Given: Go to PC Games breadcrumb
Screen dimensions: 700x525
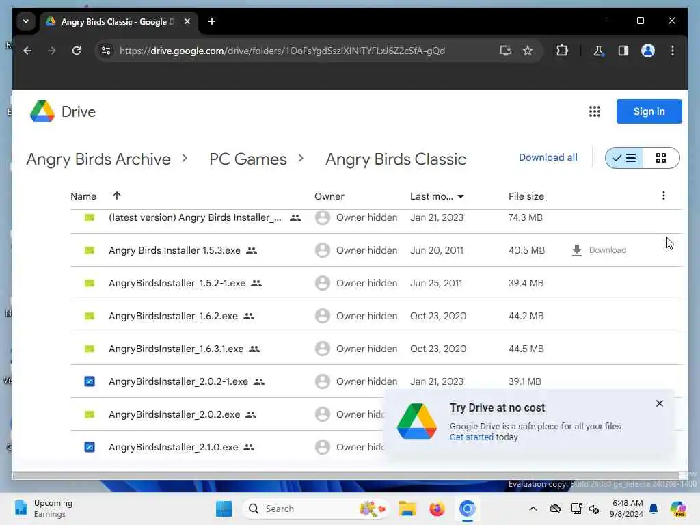Looking at the screenshot, I should pyautogui.click(x=247, y=159).
